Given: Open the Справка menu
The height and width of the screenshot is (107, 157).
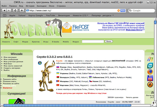Looking at the screenshot, I should tap(61, 6).
